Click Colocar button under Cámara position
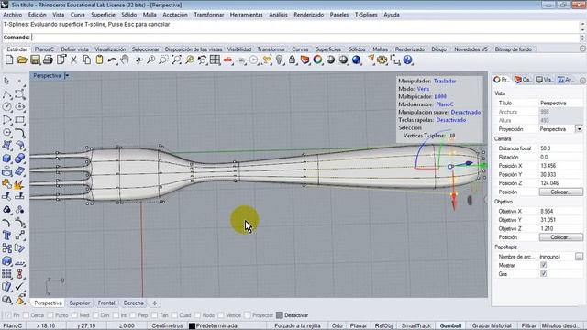Image resolution: width=587 pixels, height=330 pixels. point(560,192)
